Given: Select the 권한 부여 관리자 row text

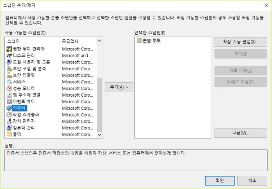Looking at the screenshot, I should (x=29, y=49).
